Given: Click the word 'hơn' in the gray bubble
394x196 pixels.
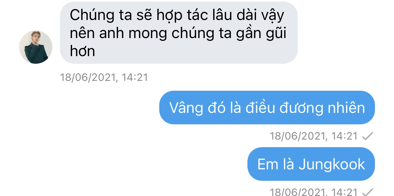Looking at the screenshot, I should [82, 51].
